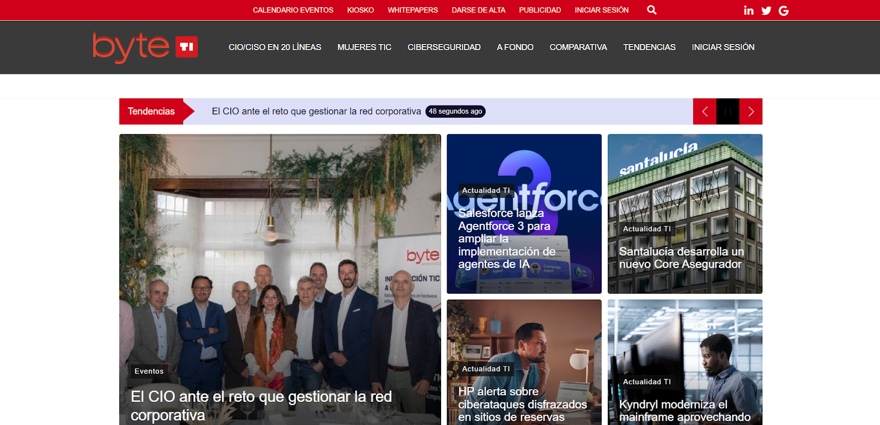
Task: Open Calendario Eventos in top bar
Action: [x=293, y=10]
